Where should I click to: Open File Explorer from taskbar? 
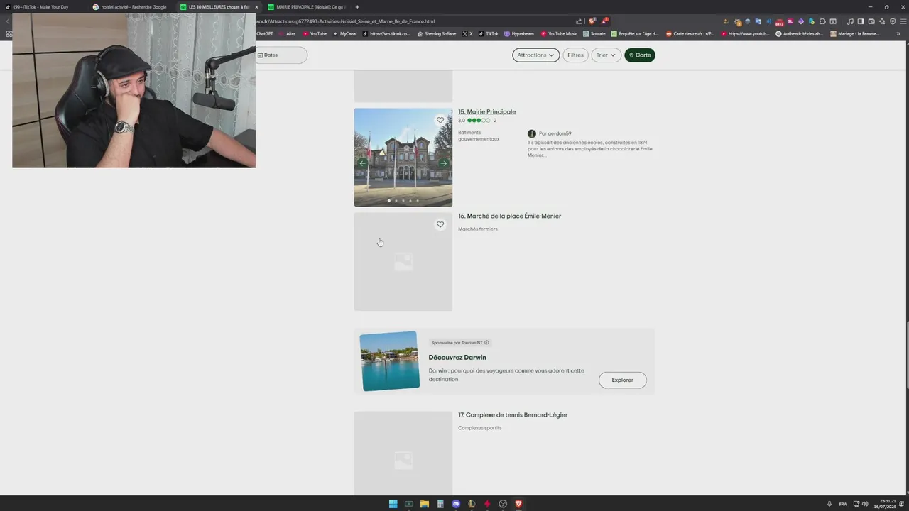424,504
